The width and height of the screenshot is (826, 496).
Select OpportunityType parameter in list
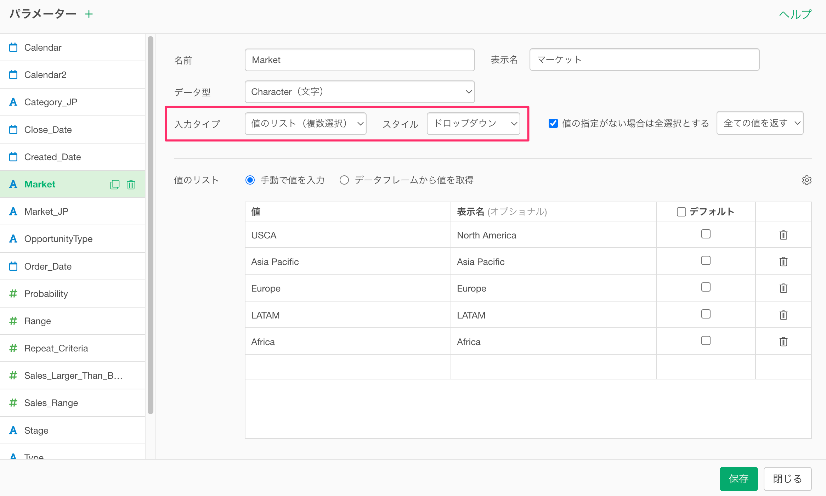point(72,239)
